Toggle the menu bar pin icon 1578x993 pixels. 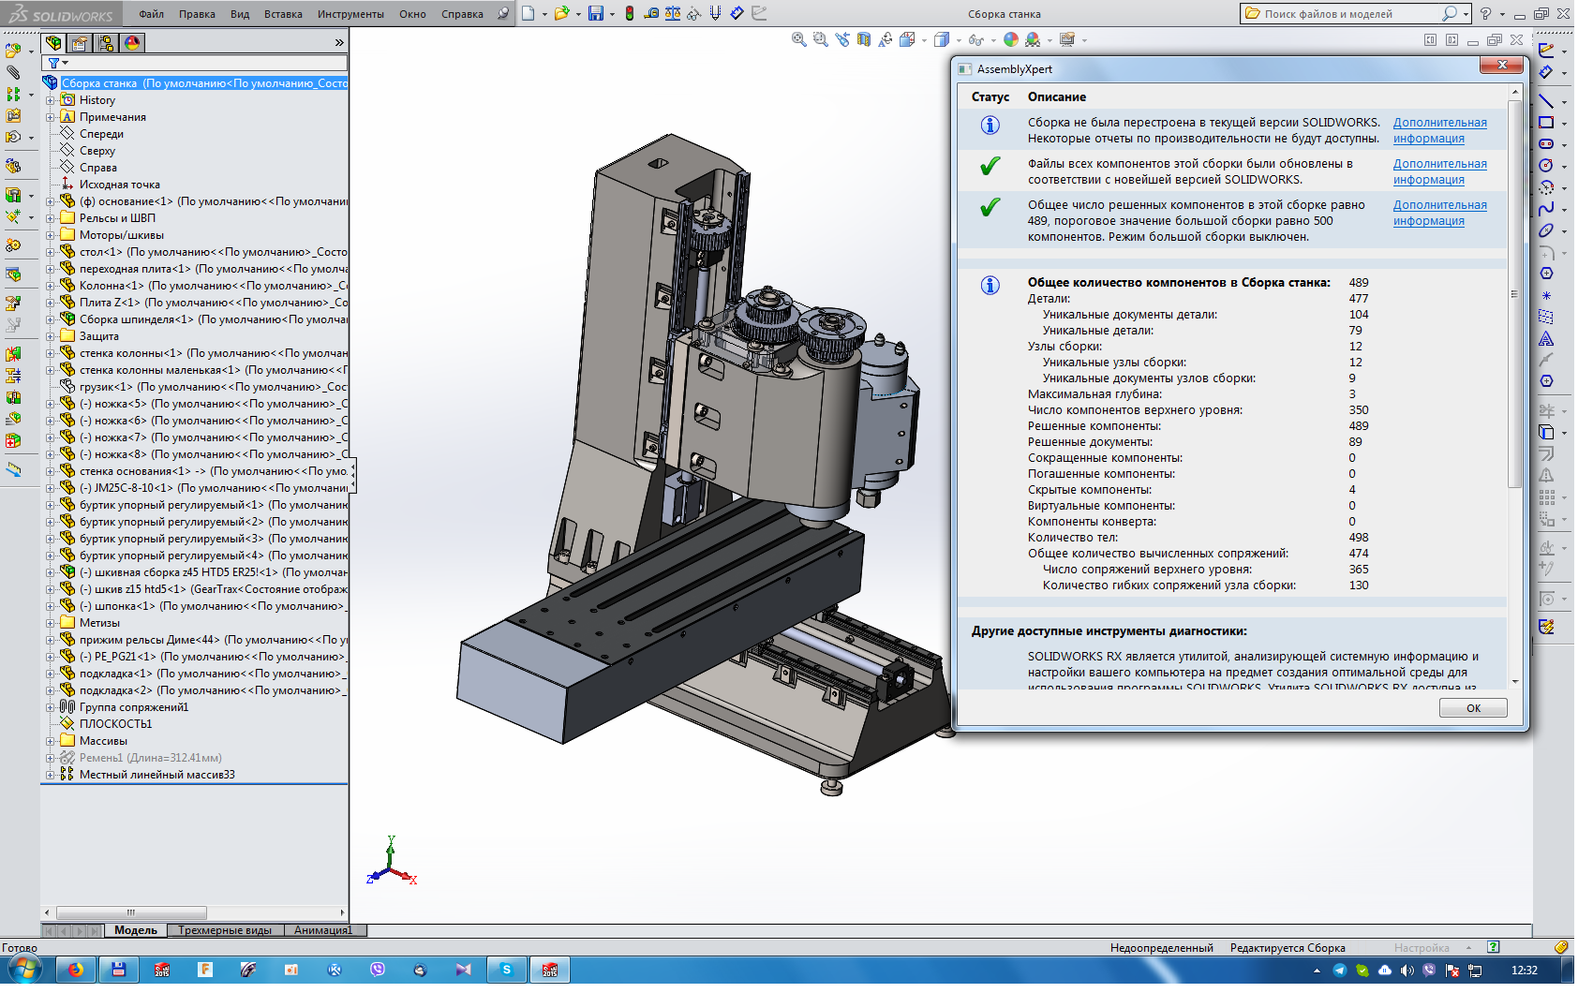click(x=503, y=13)
